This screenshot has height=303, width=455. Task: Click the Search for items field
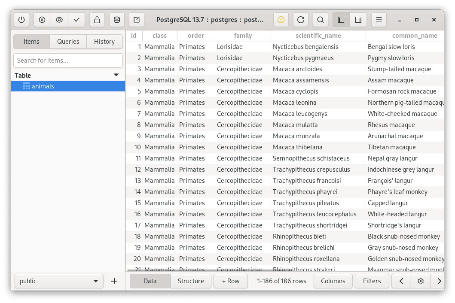[x=68, y=61]
